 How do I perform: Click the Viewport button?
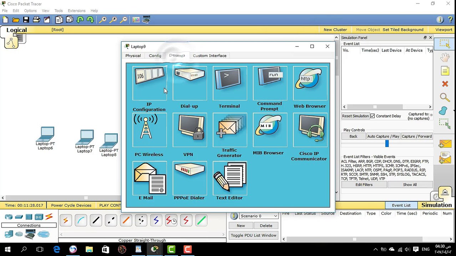pos(444,30)
